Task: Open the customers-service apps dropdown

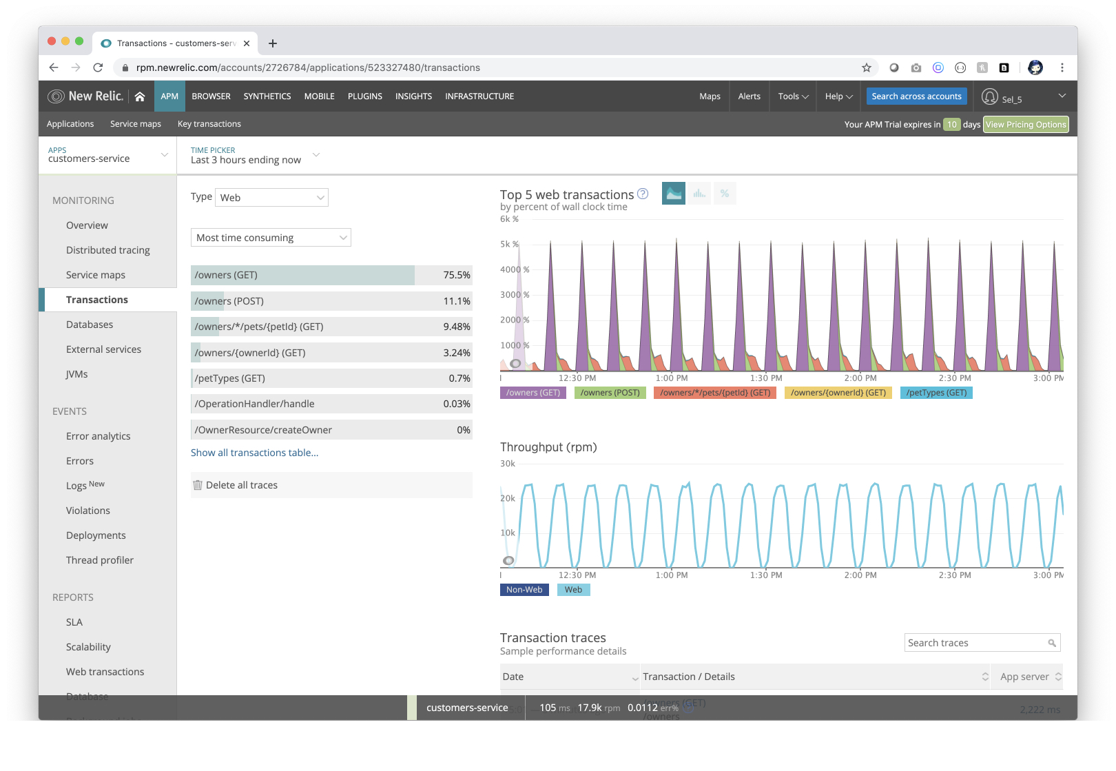Action: (x=107, y=155)
